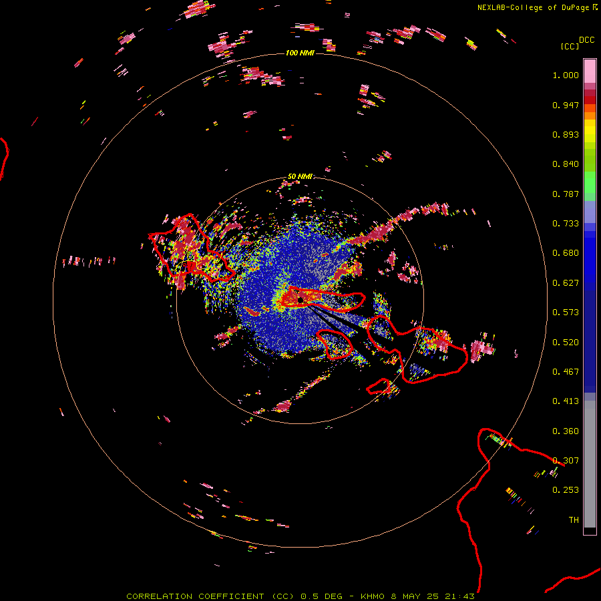Viewport: 601px width, 601px height.
Task: Click the Correlation Coefficient caption at the bottom
Action: [300, 596]
